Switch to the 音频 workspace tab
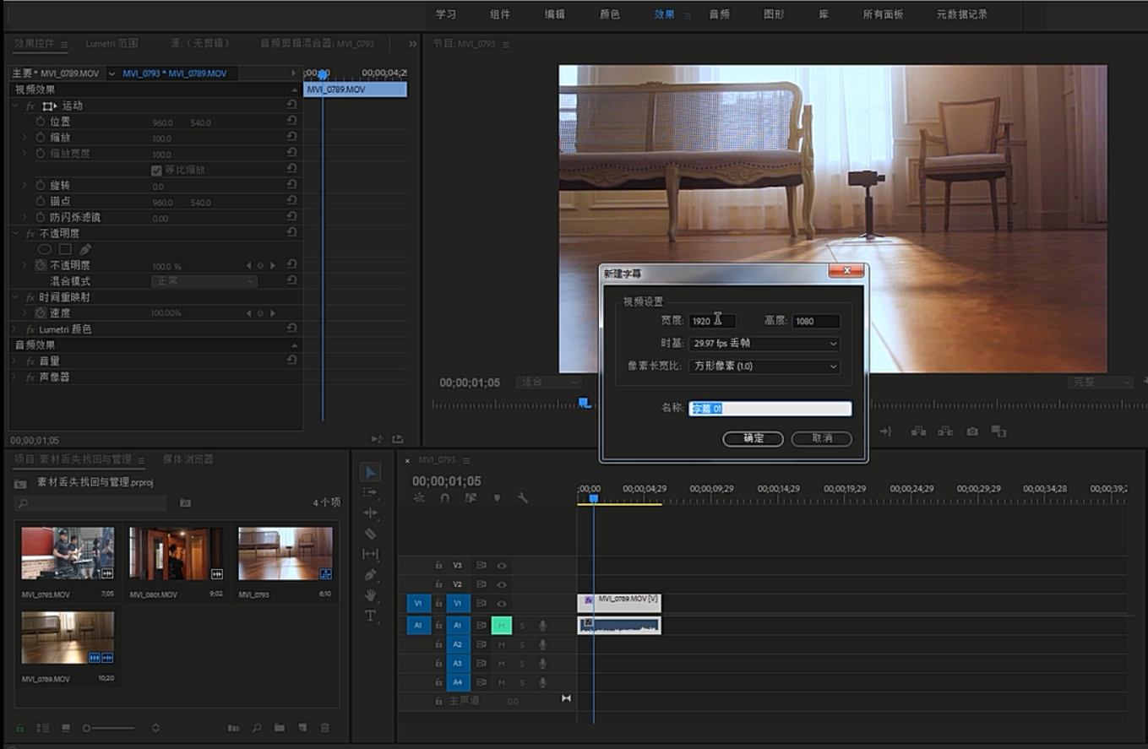Viewport: 1148px width, 749px height. tap(719, 14)
